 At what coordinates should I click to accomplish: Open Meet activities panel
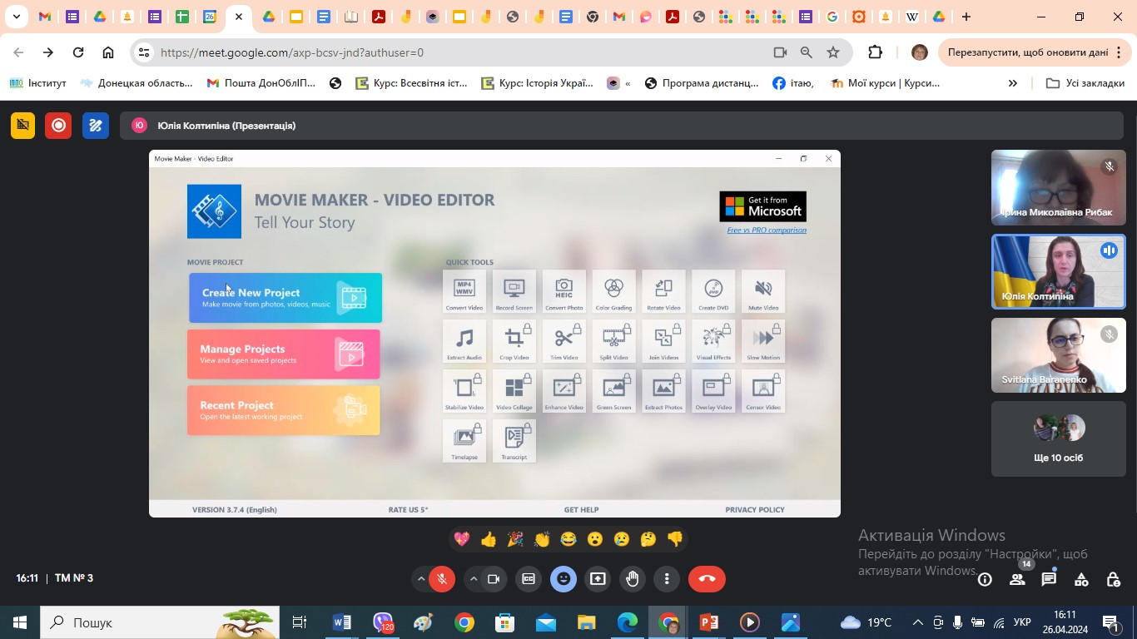pos(1081,579)
